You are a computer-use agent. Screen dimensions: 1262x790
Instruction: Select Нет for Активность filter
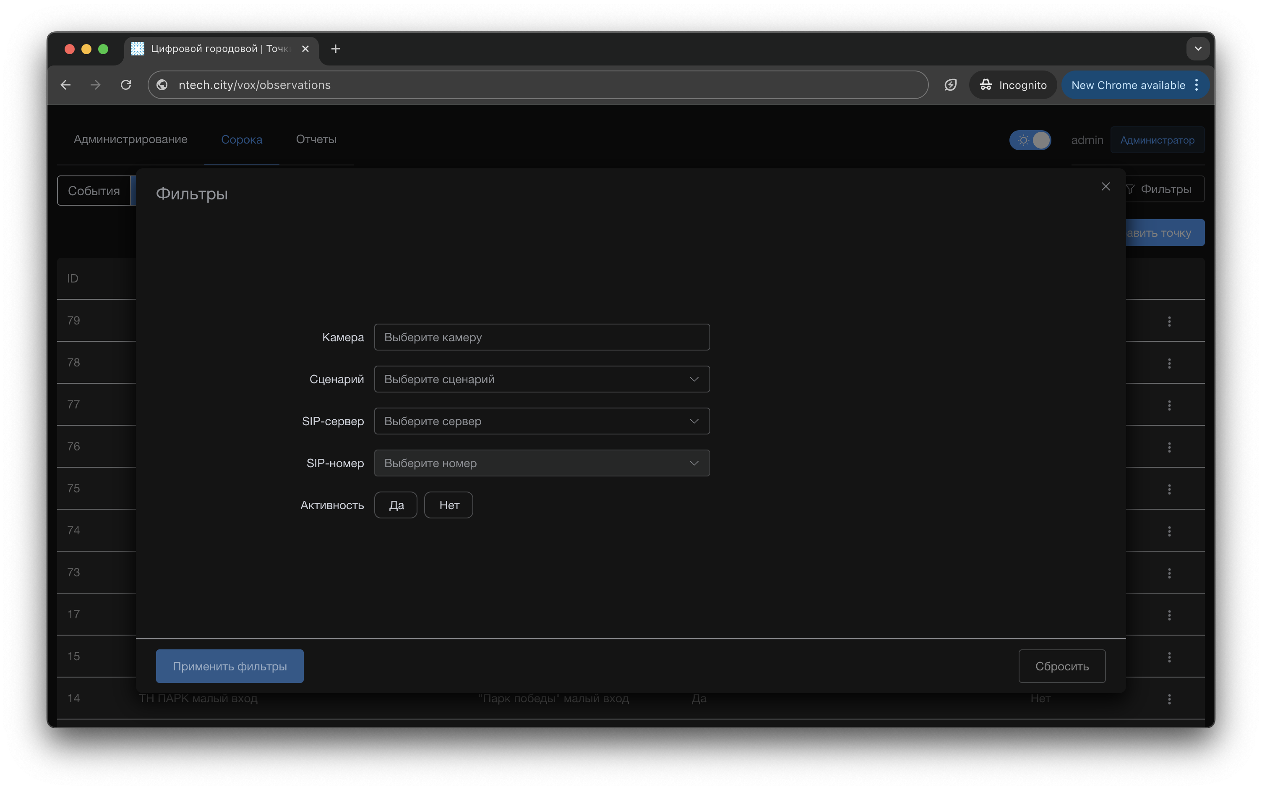[448, 505]
